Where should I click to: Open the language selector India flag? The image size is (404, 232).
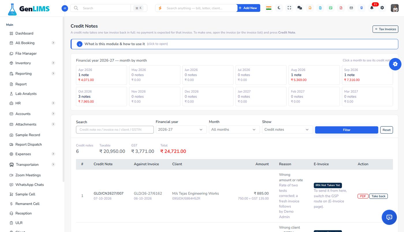pyautogui.click(x=269, y=8)
